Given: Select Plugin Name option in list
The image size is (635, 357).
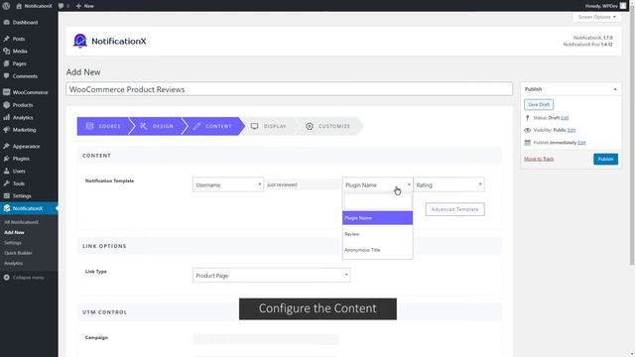Looking at the screenshot, I should pyautogui.click(x=377, y=218).
